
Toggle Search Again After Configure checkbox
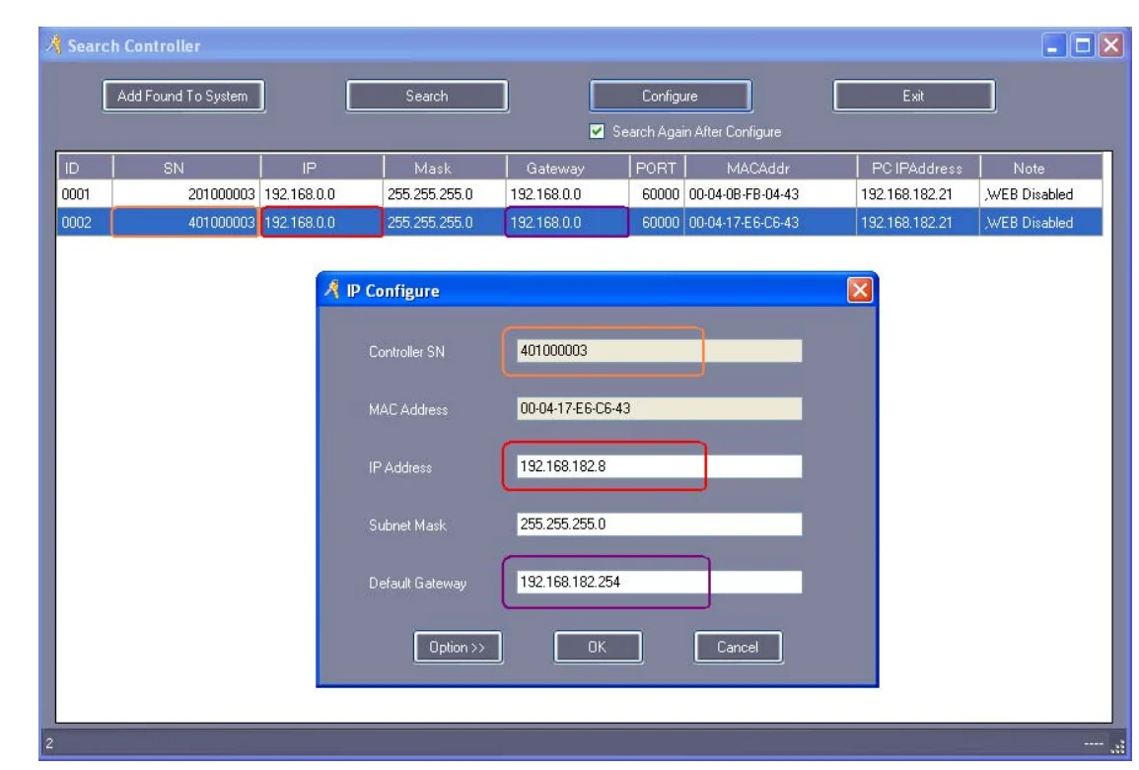[x=597, y=131]
